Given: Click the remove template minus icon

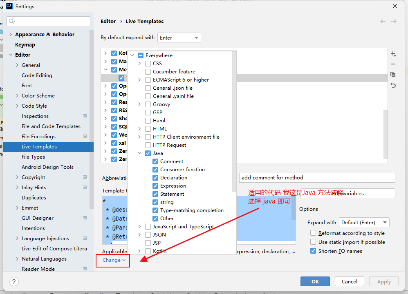Looking at the screenshot, I should pyautogui.click(x=393, y=64).
